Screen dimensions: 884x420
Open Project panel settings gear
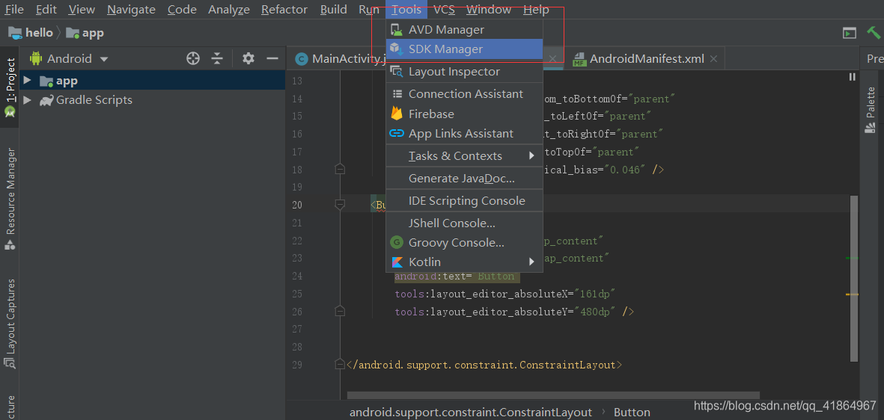click(248, 58)
